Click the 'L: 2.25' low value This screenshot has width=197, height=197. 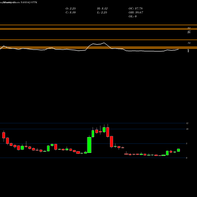point(102,12)
